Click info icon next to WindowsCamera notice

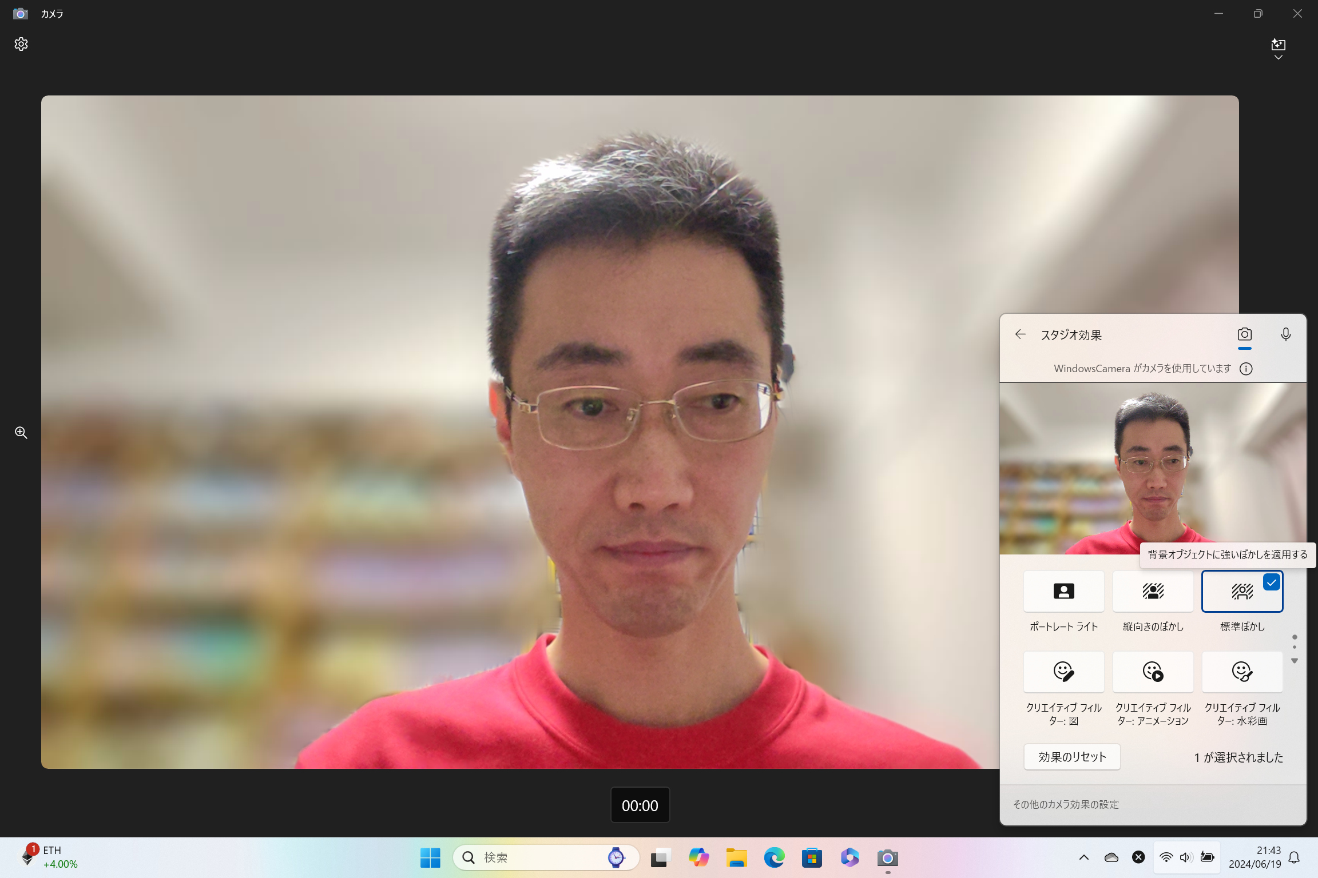(x=1246, y=369)
